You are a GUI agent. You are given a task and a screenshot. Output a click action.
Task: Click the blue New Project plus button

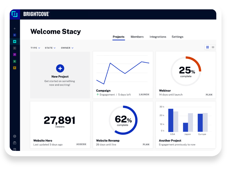point(60,68)
